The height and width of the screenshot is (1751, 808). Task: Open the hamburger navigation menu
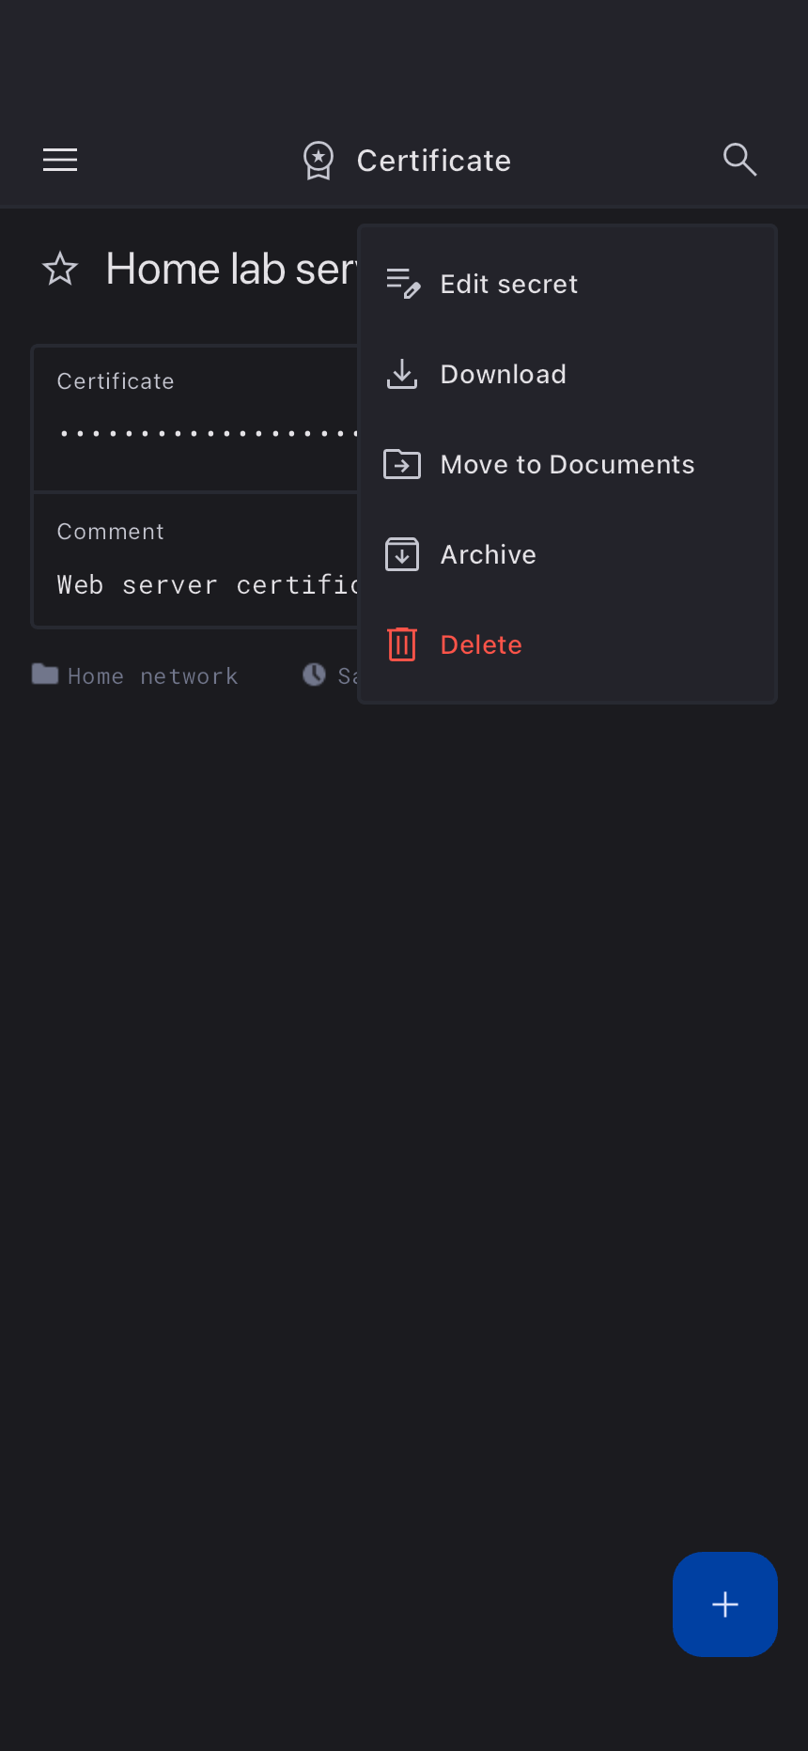tap(60, 160)
